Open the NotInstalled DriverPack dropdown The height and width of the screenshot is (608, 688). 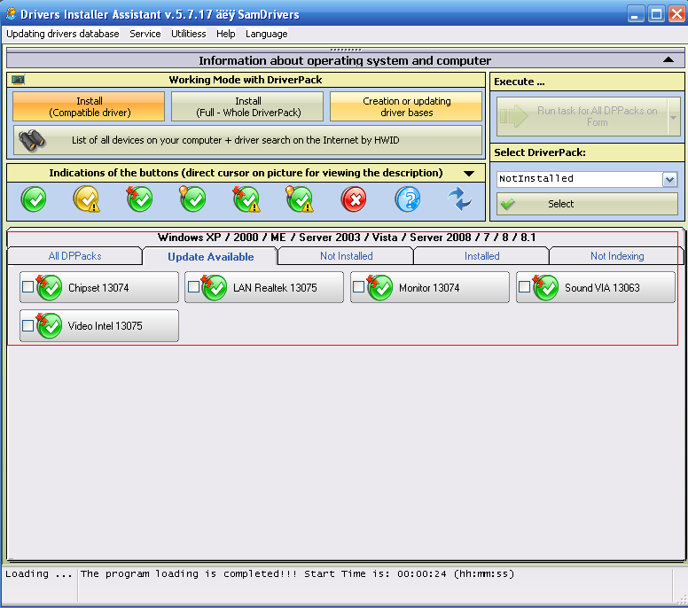(x=669, y=179)
